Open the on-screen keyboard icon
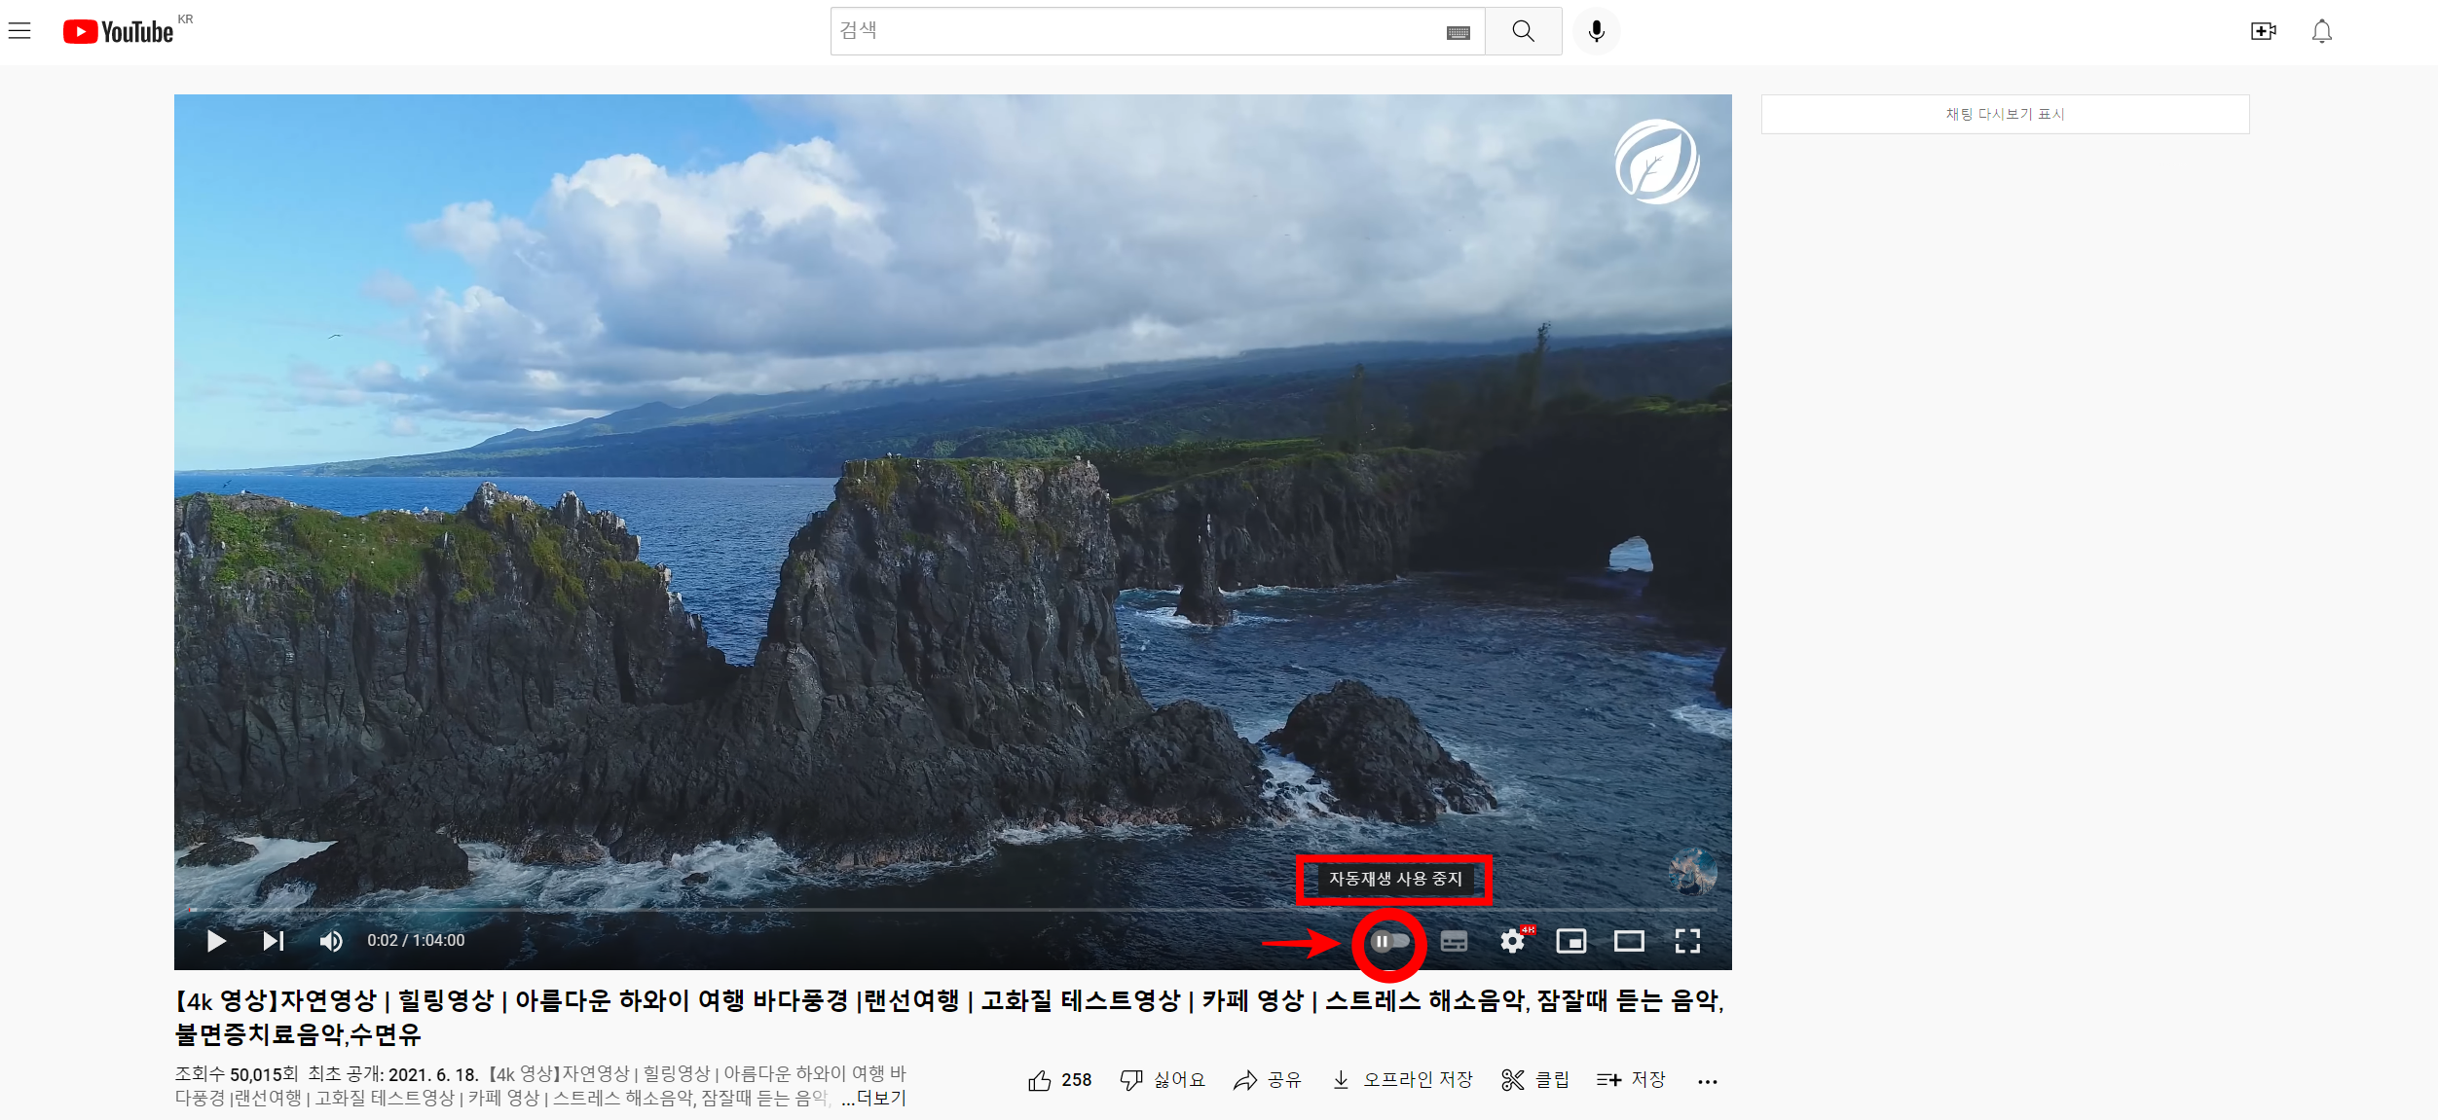The width and height of the screenshot is (2438, 1120). pyautogui.click(x=1458, y=33)
